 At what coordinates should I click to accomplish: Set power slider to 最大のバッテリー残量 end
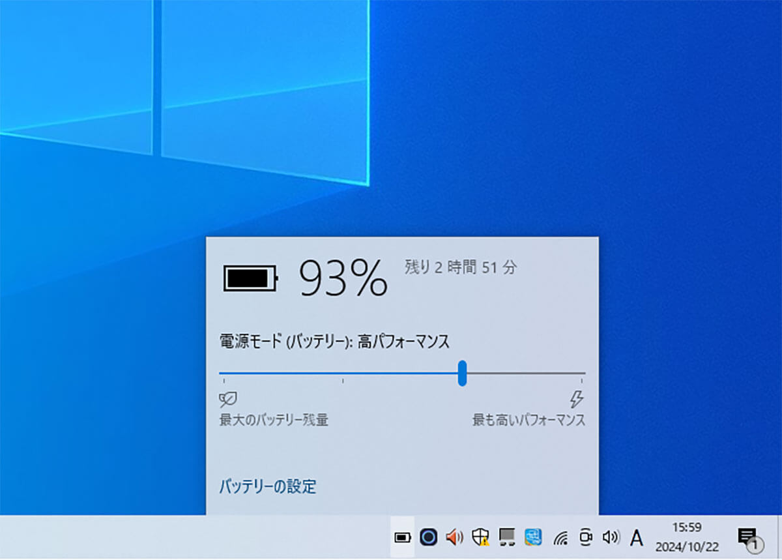tap(223, 373)
